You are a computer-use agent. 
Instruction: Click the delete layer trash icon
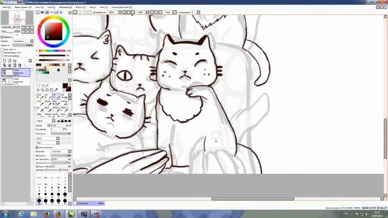[x=20, y=65]
